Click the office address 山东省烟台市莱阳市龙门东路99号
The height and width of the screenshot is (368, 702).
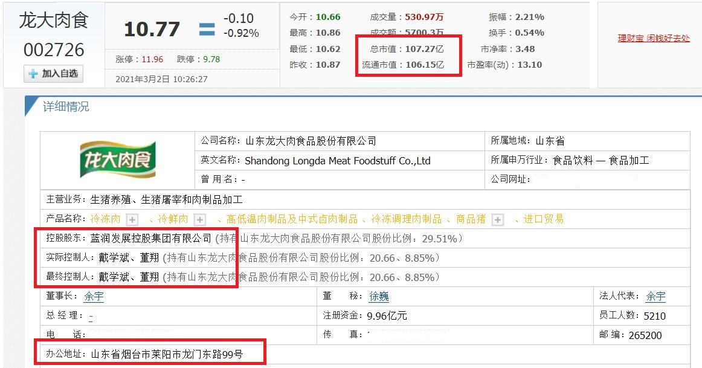(167, 355)
